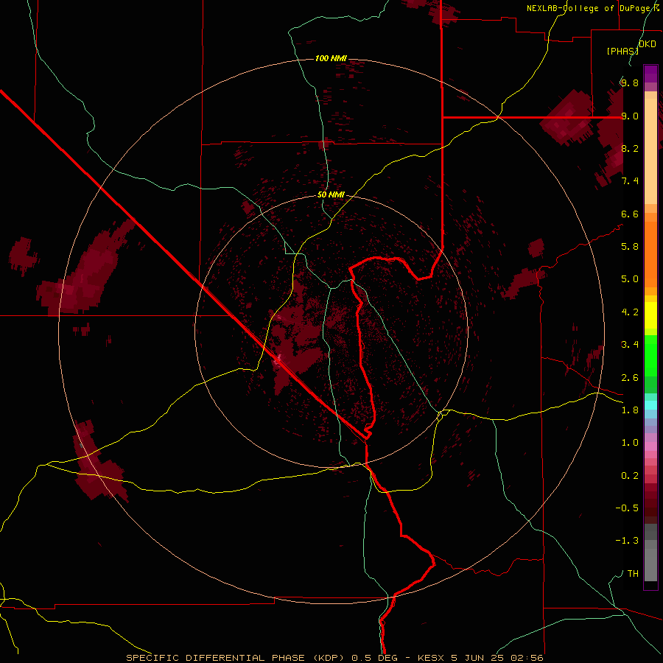Click the 2.6 legend value
Image resolution: width=663 pixels, height=663 pixels.
630,378
